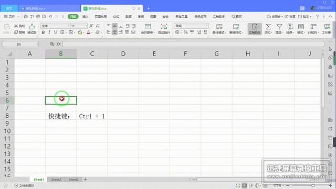Open Conditional Formatting (条件格式)
Viewport: 336px width, 189px height.
219,29
